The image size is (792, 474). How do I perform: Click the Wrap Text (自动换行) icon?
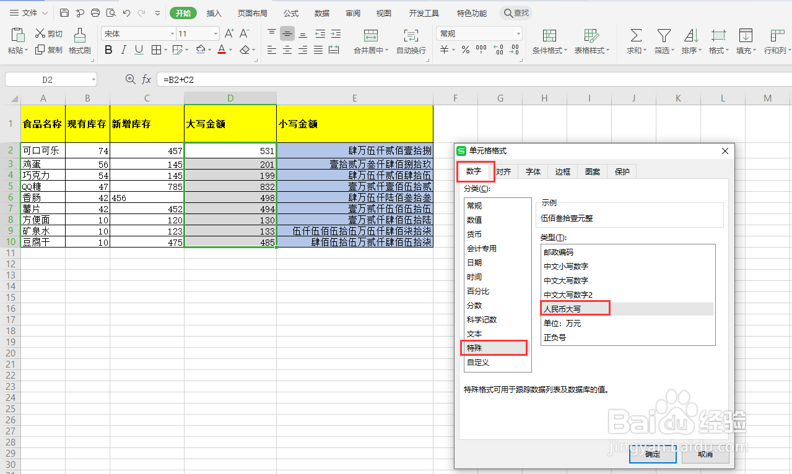pyautogui.click(x=411, y=35)
